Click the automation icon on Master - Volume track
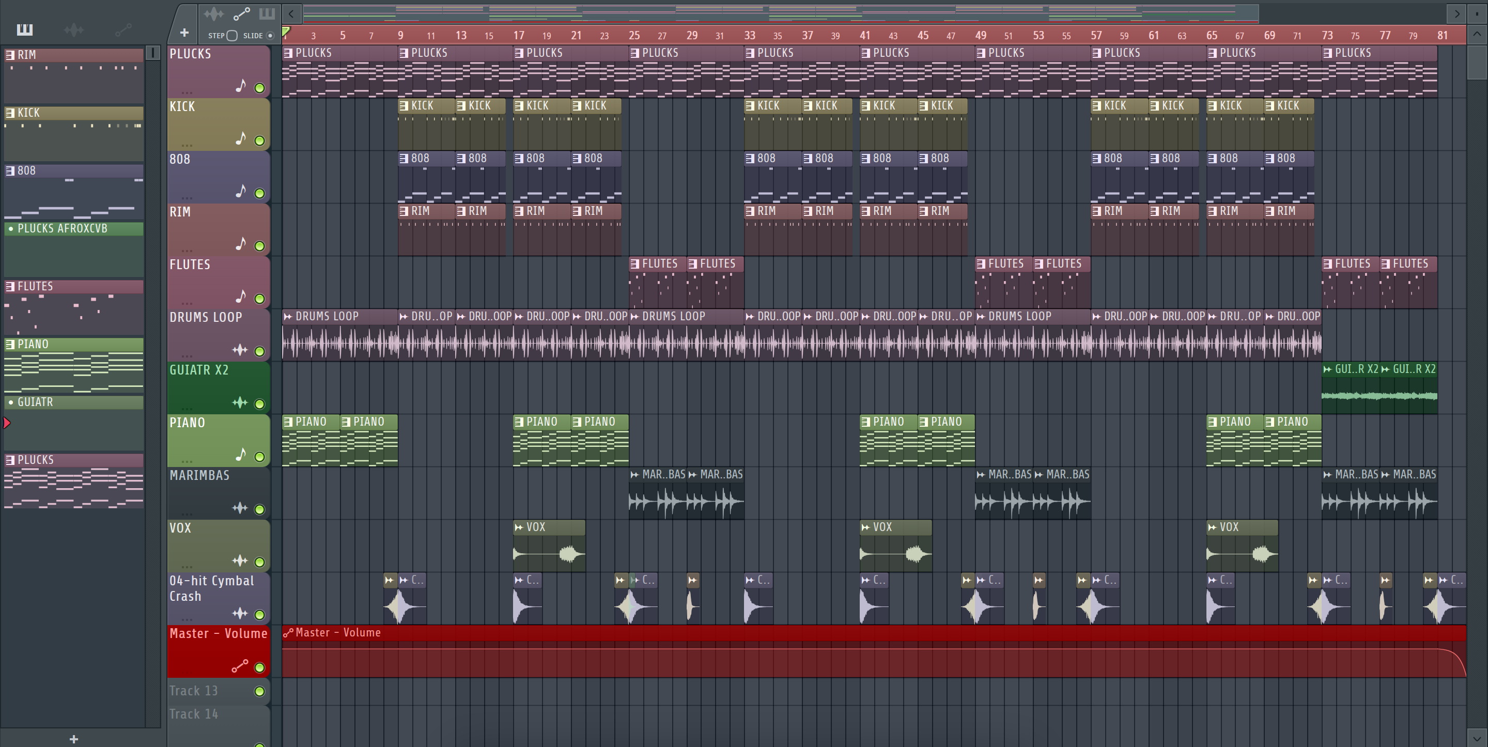 coord(240,666)
